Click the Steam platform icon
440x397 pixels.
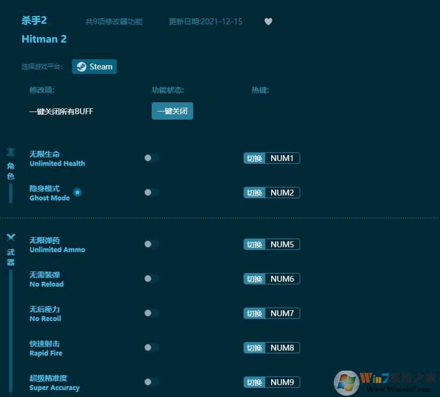[81, 66]
